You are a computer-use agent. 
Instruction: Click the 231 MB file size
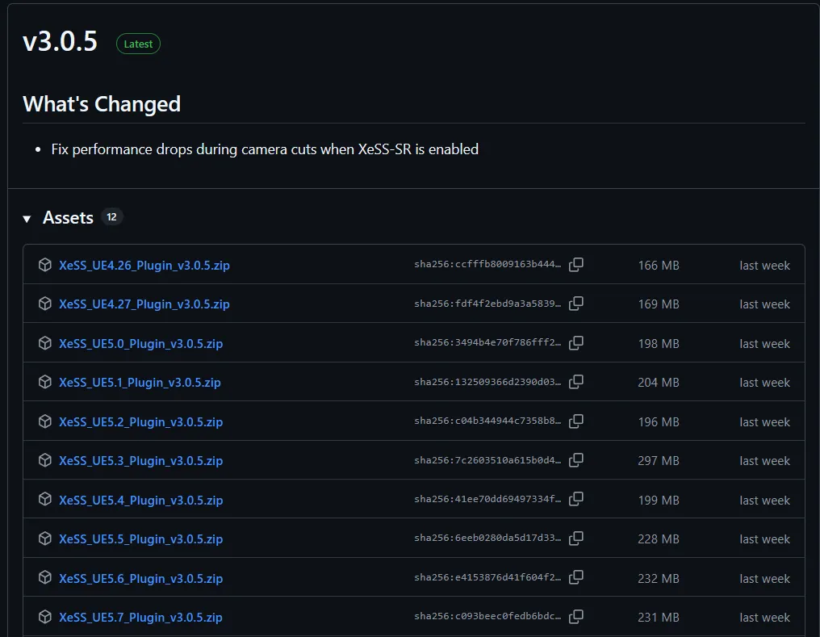[x=659, y=617]
